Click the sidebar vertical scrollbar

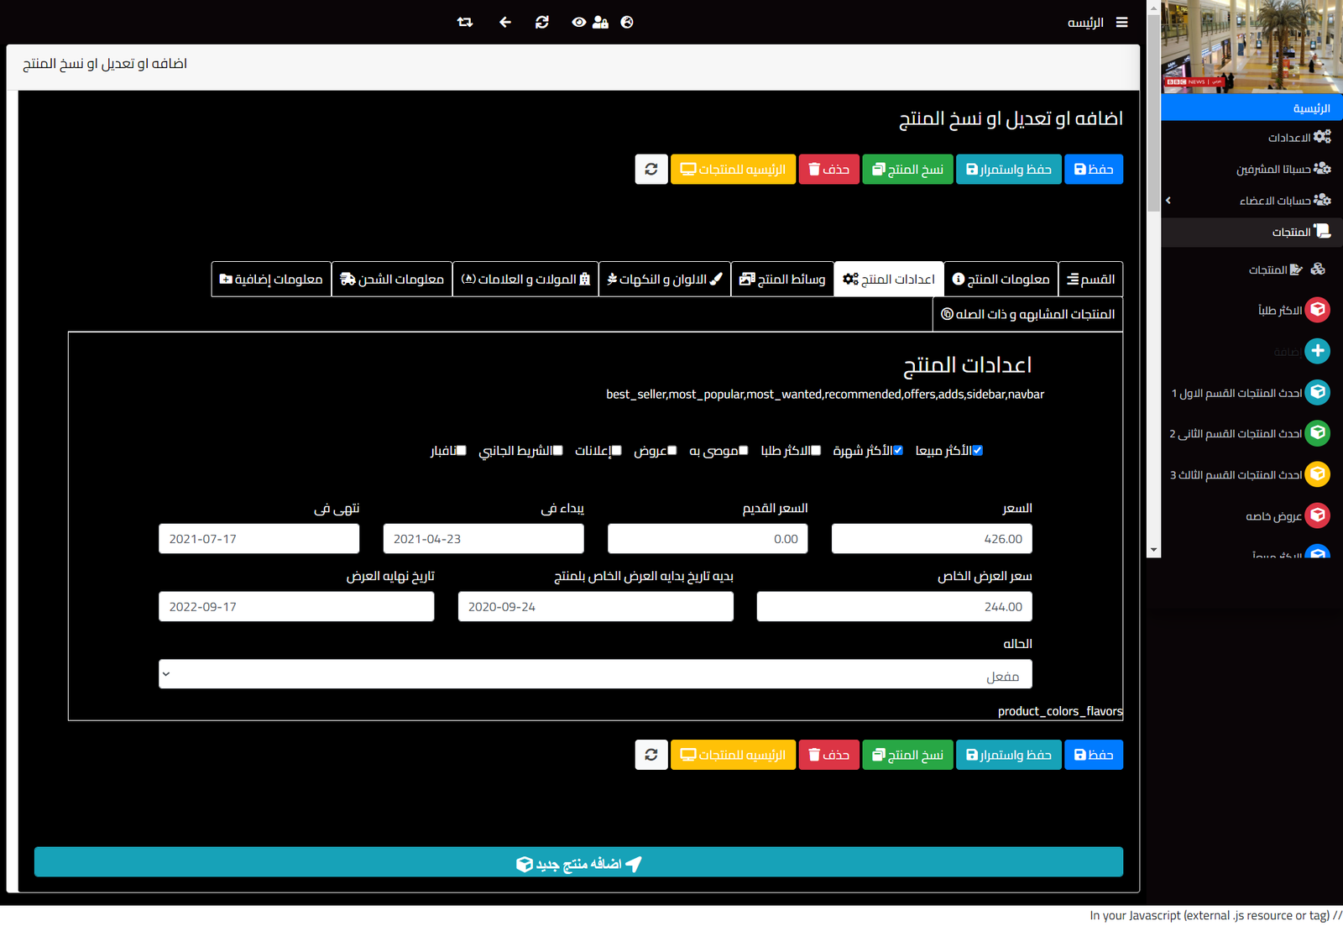[x=1153, y=277]
